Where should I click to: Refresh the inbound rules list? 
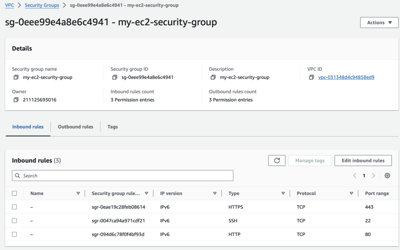pyautogui.click(x=277, y=161)
